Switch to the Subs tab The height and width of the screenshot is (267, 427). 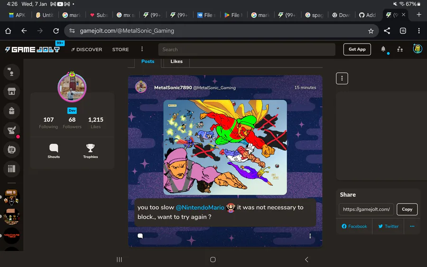click(99, 15)
